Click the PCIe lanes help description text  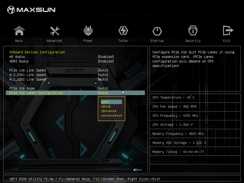coord(193,59)
